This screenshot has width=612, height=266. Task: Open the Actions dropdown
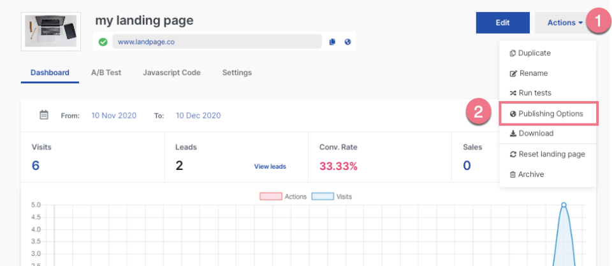[565, 22]
